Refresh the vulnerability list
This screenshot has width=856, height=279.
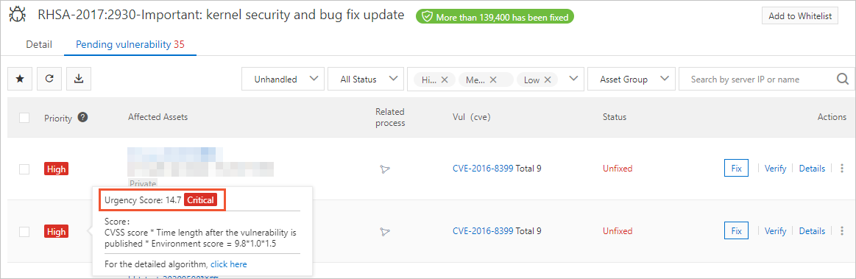(x=49, y=80)
